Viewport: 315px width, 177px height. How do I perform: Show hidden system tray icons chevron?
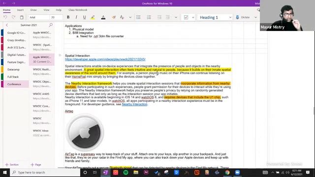tap(273, 173)
